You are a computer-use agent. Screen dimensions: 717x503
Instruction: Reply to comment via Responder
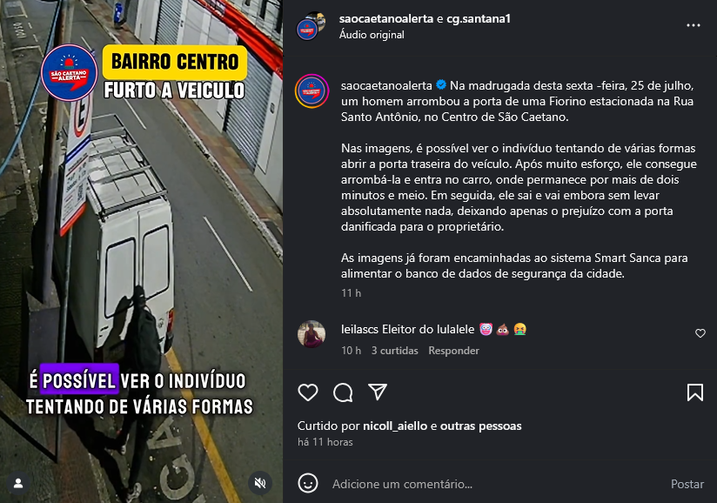453,350
